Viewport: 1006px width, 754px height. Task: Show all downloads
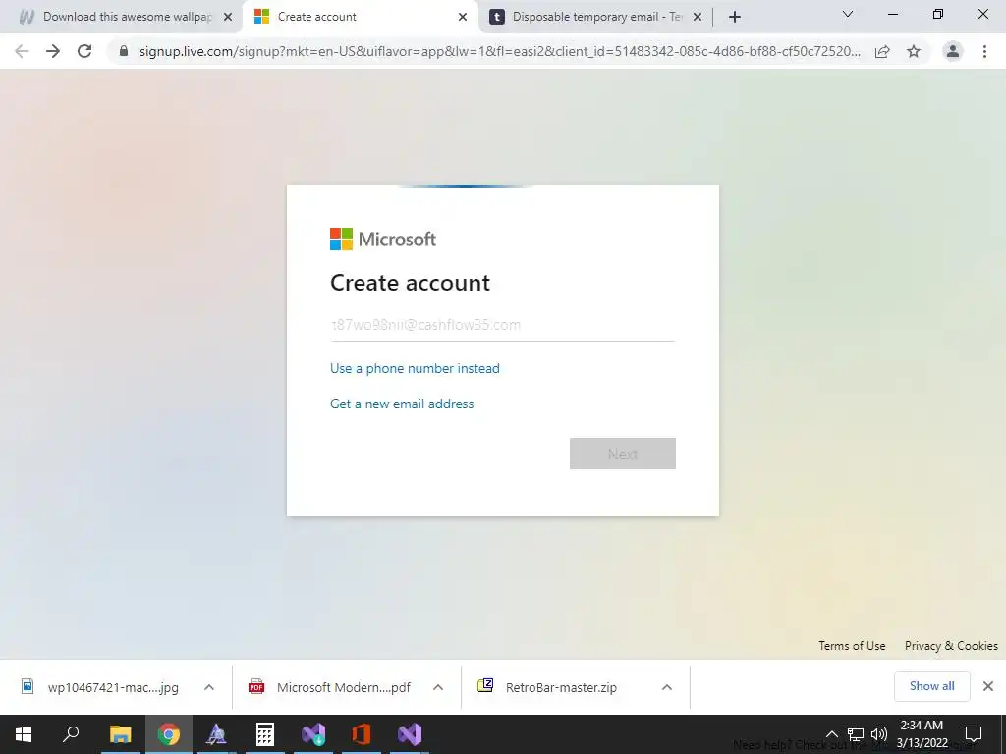pyautogui.click(x=931, y=686)
